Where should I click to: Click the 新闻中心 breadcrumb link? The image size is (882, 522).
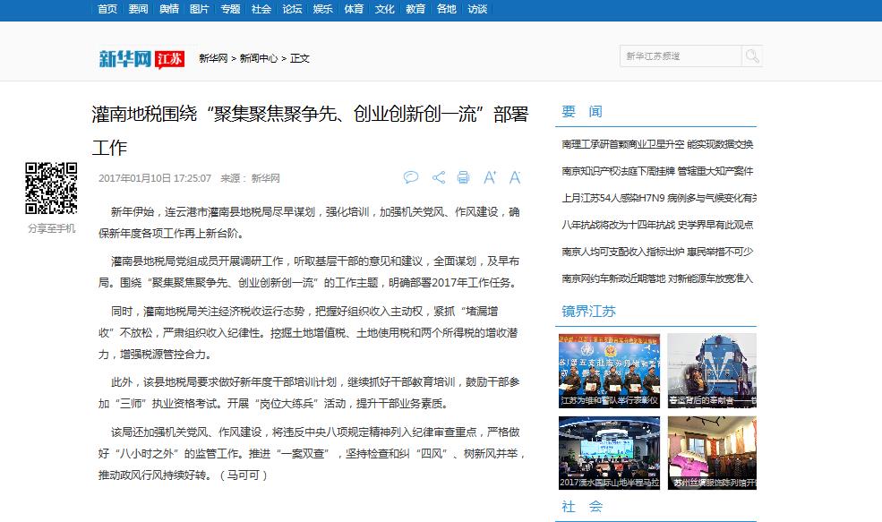click(258, 58)
